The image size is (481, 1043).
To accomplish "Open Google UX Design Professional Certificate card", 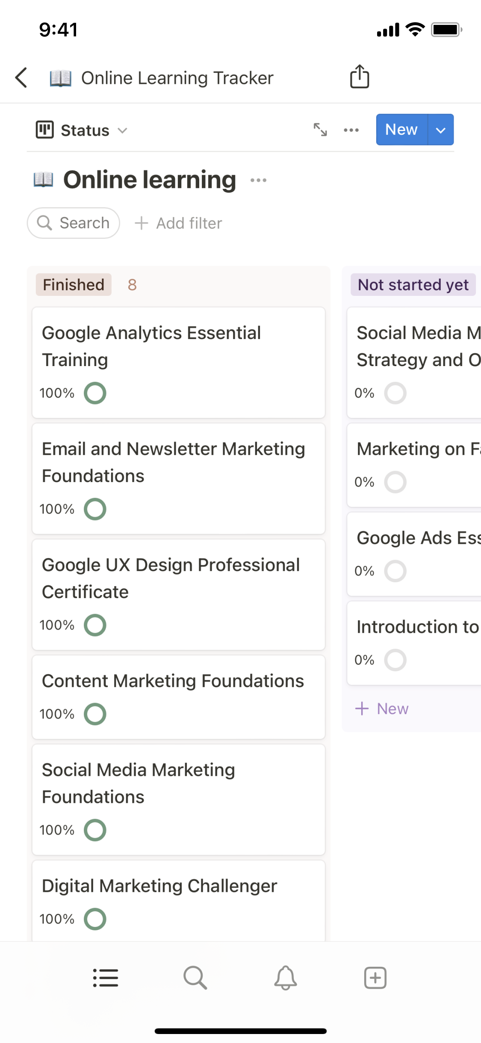I will point(171,578).
